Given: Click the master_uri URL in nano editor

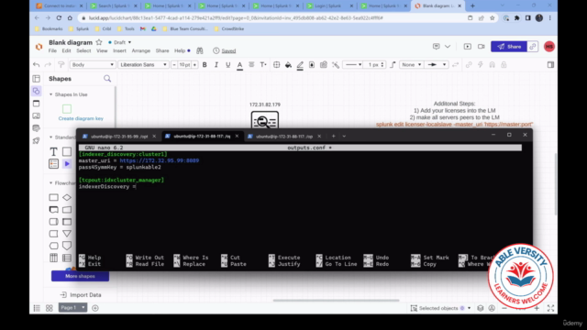Looking at the screenshot, I should click(160, 160).
